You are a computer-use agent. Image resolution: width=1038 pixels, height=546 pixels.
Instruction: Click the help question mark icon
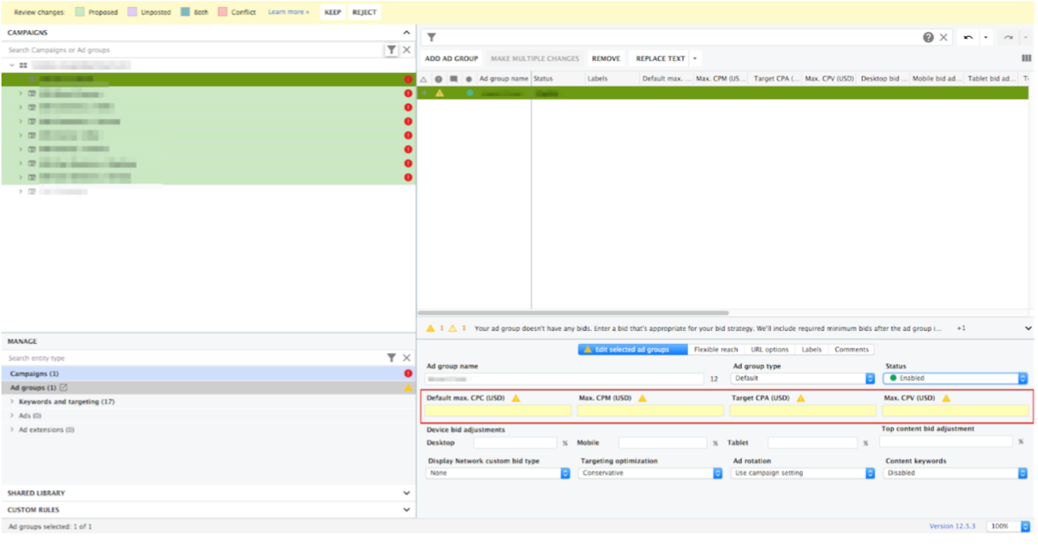click(x=928, y=37)
